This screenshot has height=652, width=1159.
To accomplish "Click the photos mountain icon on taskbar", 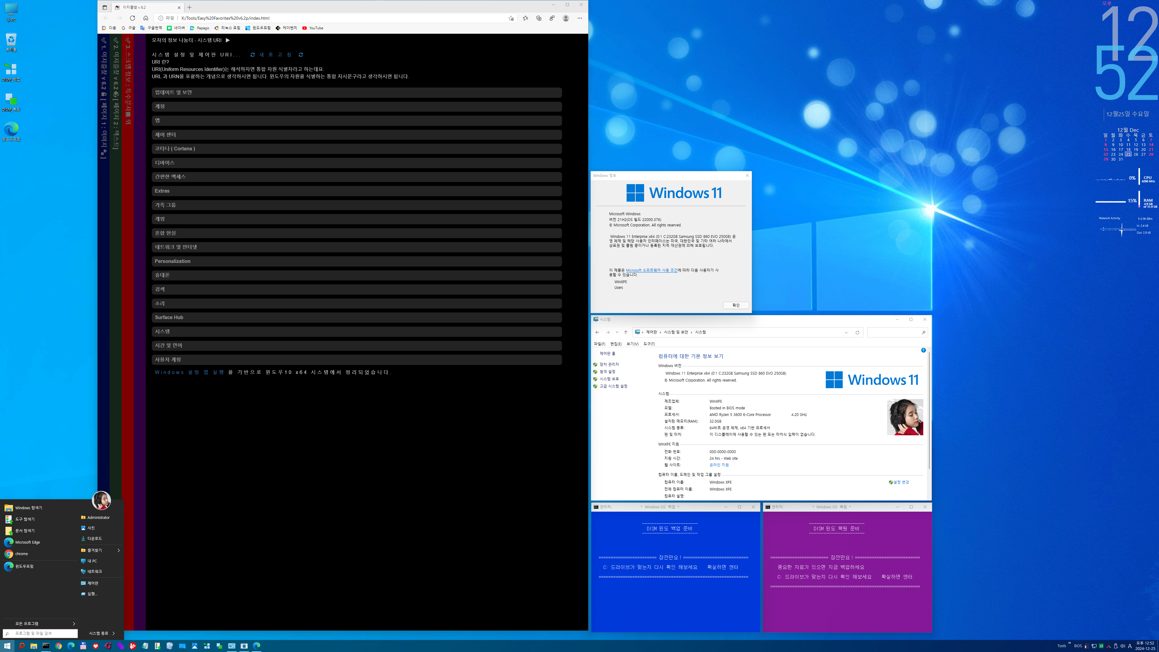I will 194,646.
